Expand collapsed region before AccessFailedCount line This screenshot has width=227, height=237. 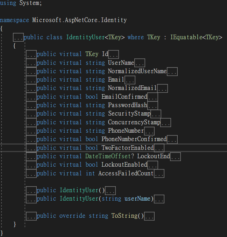[31, 173]
